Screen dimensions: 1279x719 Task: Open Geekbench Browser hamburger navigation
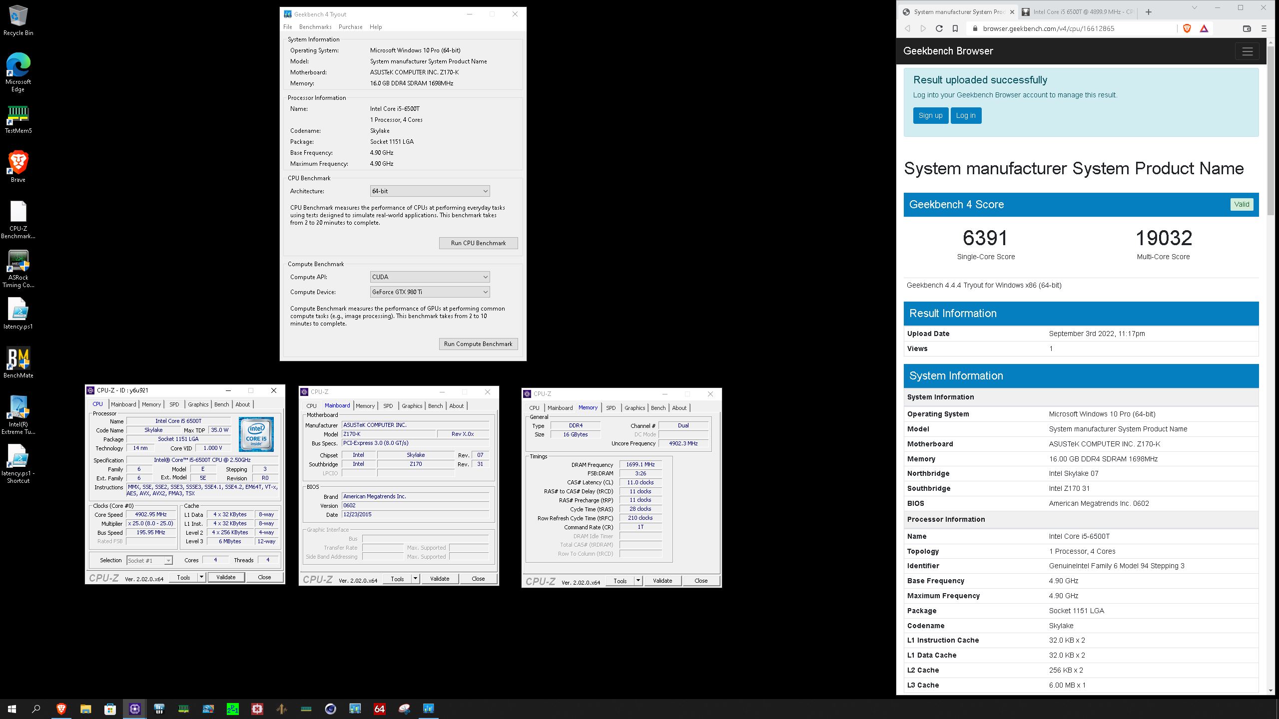pos(1248,51)
